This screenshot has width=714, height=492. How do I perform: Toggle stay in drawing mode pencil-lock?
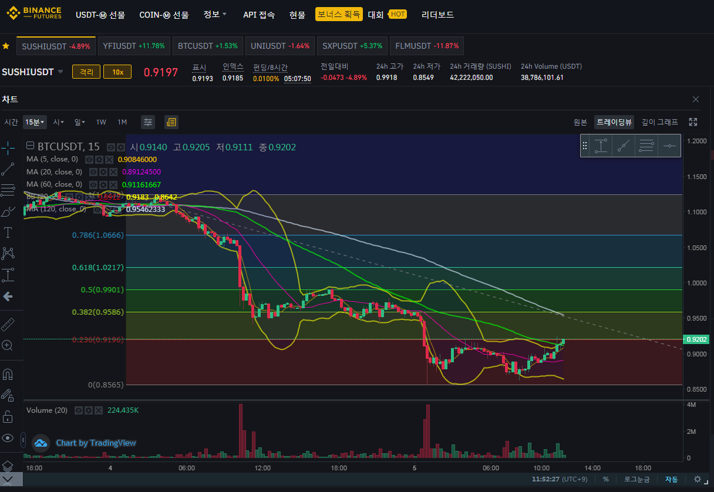(x=8, y=395)
